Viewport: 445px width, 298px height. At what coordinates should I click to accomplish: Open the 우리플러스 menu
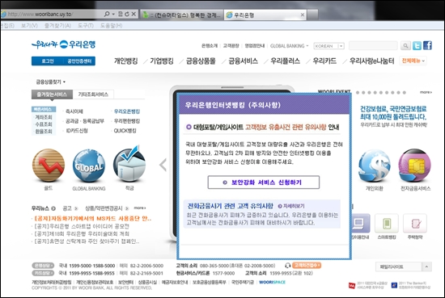286,61
